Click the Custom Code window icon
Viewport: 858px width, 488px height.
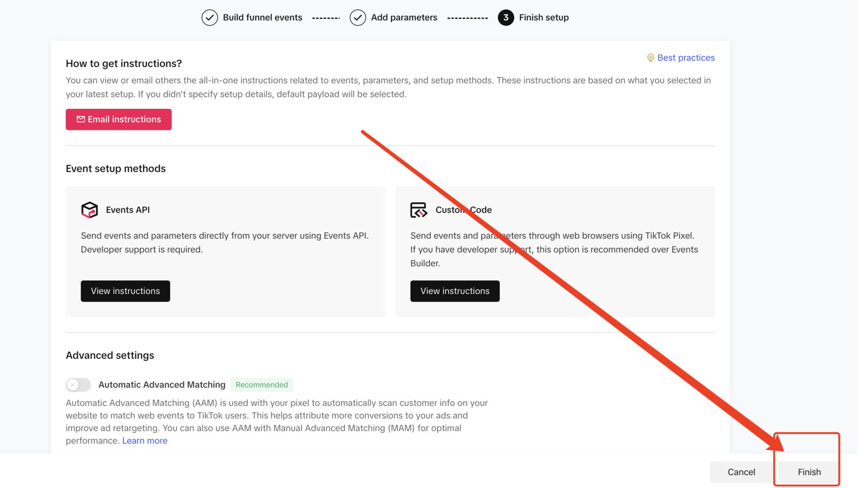click(419, 210)
